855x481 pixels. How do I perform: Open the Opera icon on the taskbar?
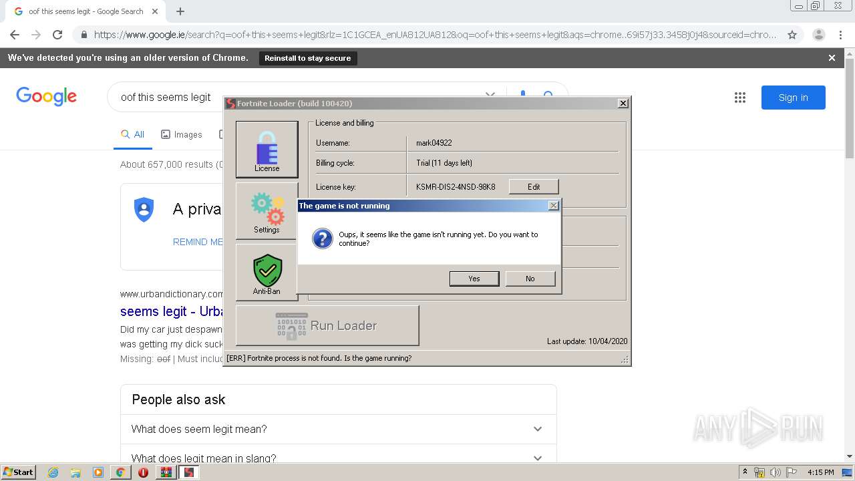[143, 472]
